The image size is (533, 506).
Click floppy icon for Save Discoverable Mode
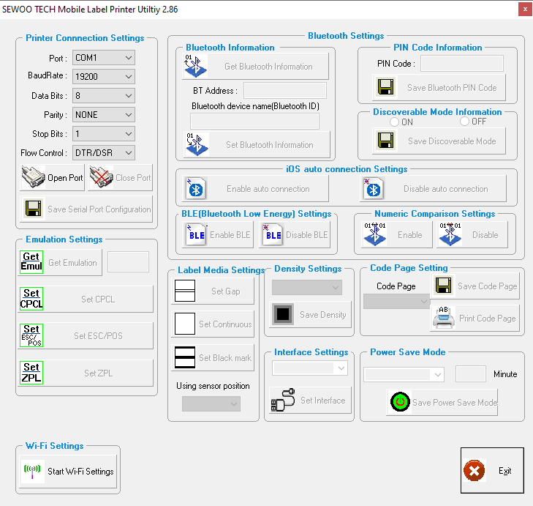pyautogui.click(x=386, y=141)
